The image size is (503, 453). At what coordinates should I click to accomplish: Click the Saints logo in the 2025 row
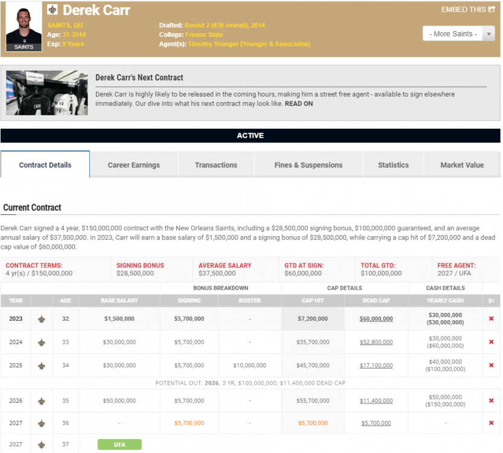pos(42,365)
